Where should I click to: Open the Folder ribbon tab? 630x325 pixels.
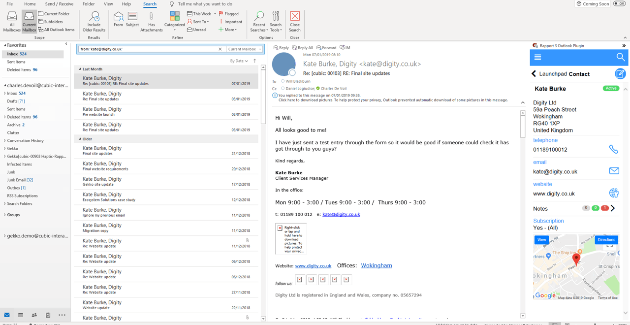point(89,4)
